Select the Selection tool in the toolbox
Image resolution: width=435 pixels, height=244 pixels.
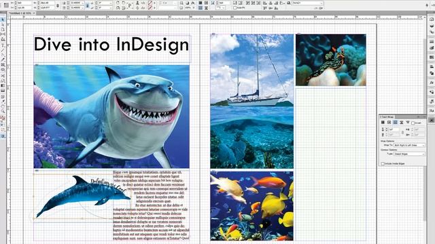pos(3,20)
